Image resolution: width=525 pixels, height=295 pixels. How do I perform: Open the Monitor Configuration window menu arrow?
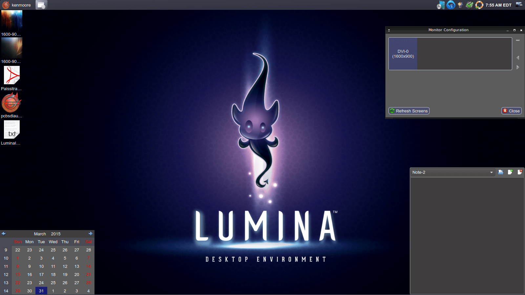coord(389,30)
